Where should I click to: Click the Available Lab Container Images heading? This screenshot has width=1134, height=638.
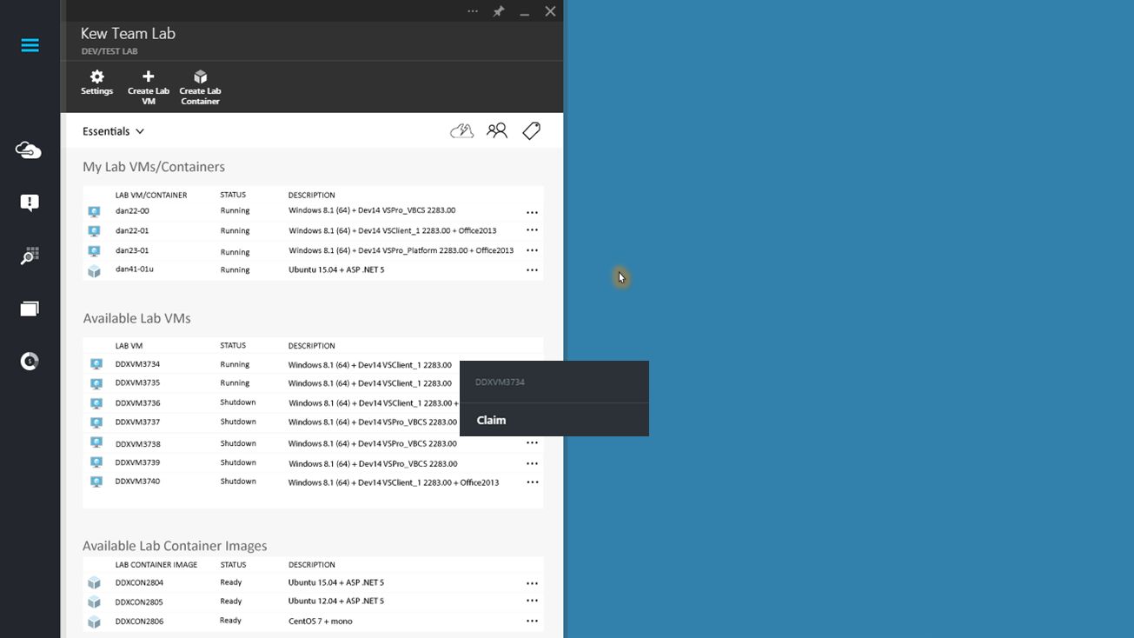click(x=175, y=546)
